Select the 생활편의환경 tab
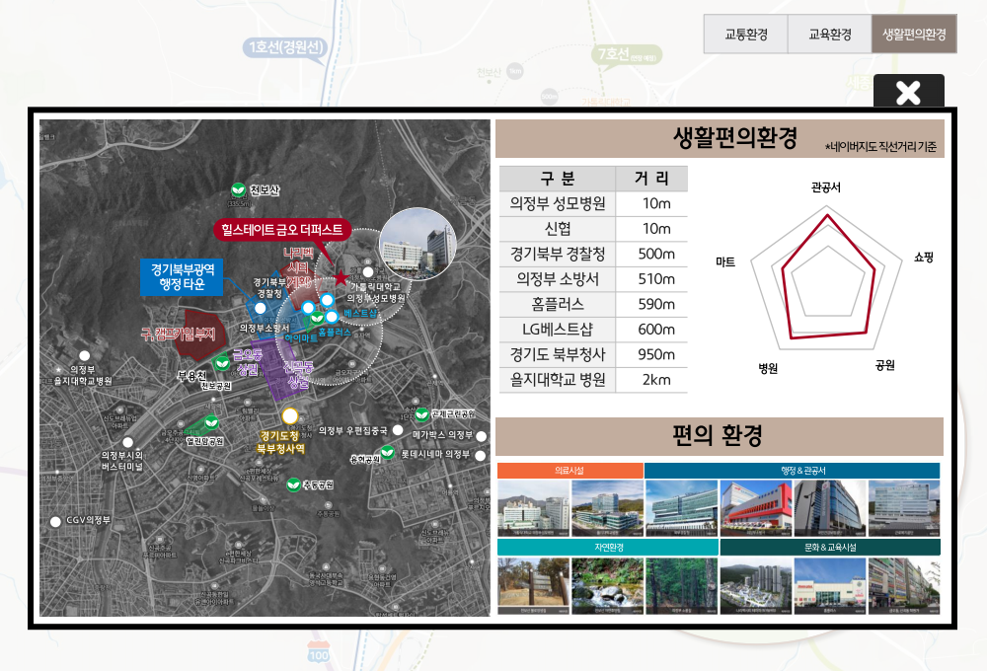 pos(914,34)
